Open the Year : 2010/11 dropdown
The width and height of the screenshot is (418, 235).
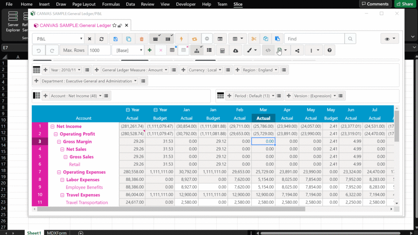(66, 70)
